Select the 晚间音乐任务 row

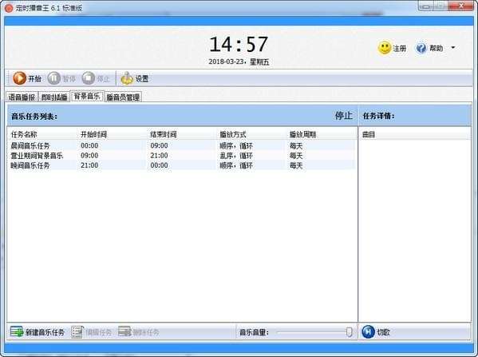coord(181,165)
